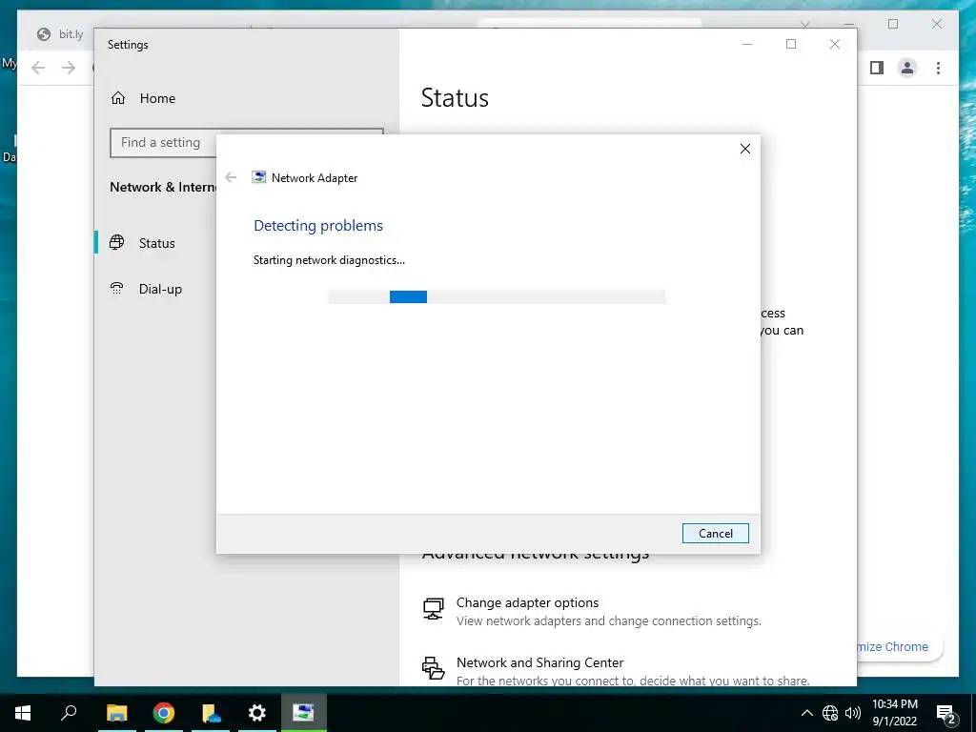The image size is (976, 732).
Task: Maximize the Settings window
Action: [791, 44]
